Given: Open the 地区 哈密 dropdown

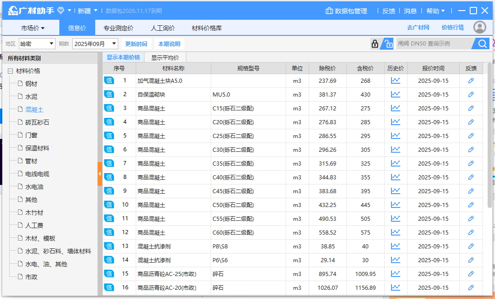Looking at the screenshot, I should [37, 44].
